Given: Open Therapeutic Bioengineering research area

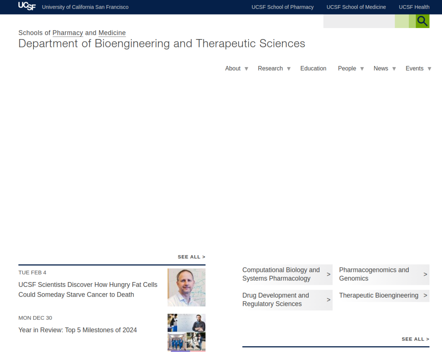Looking at the screenshot, I should 384,296.
